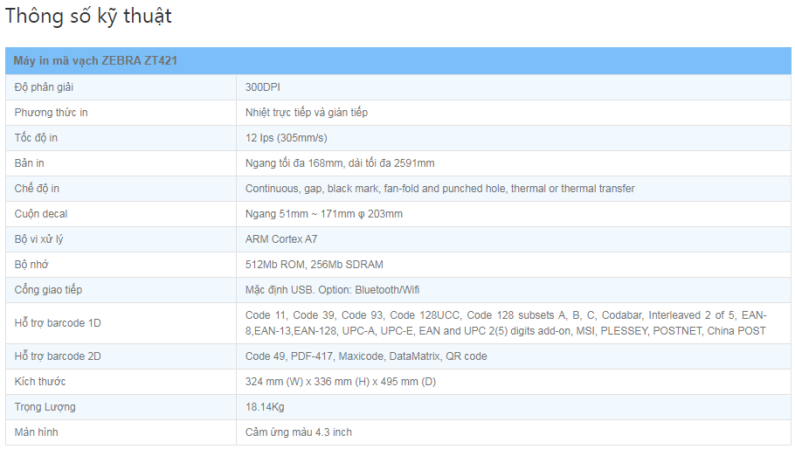Select the '512Mb ROM, 256Mb SDRAM' value
The image size is (795, 449).
click(315, 265)
